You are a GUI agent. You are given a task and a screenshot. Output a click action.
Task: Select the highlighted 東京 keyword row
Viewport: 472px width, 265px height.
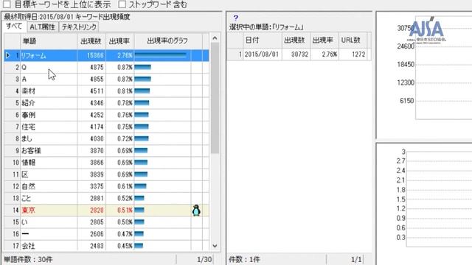(106, 210)
